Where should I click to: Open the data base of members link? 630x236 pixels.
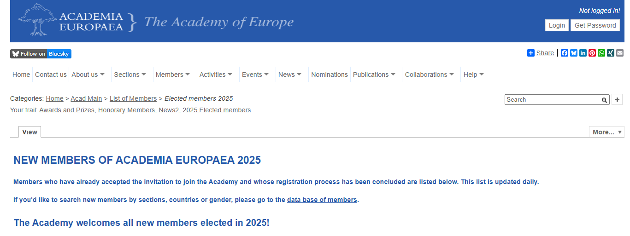point(322,200)
